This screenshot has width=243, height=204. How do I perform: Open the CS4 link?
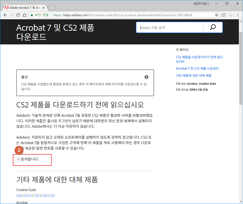[44, 196]
